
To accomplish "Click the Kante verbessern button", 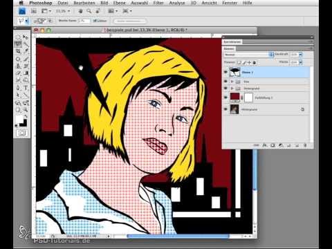I will tap(130, 21).
